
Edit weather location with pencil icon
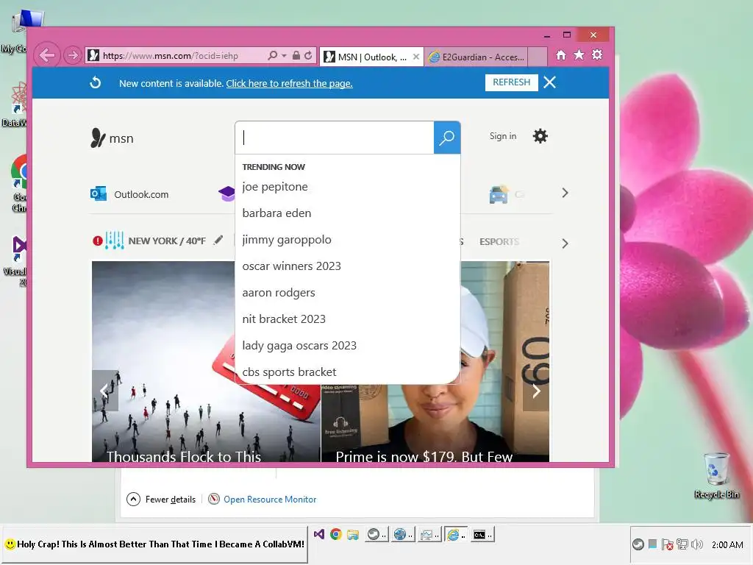(218, 240)
